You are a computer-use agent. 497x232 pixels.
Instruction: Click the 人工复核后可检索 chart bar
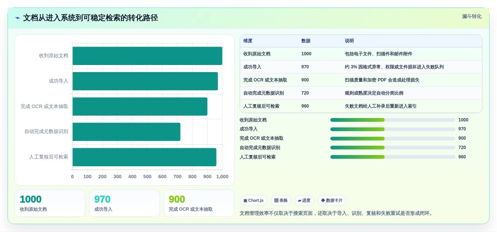click(144, 157)
